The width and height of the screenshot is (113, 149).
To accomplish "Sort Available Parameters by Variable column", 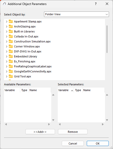I will coord(12,90).
